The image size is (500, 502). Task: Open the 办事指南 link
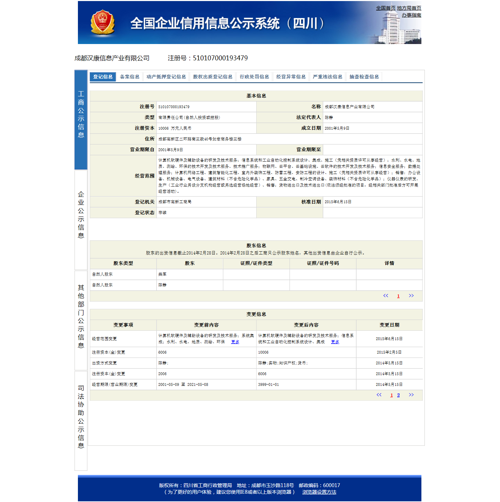tap(411, 15)
